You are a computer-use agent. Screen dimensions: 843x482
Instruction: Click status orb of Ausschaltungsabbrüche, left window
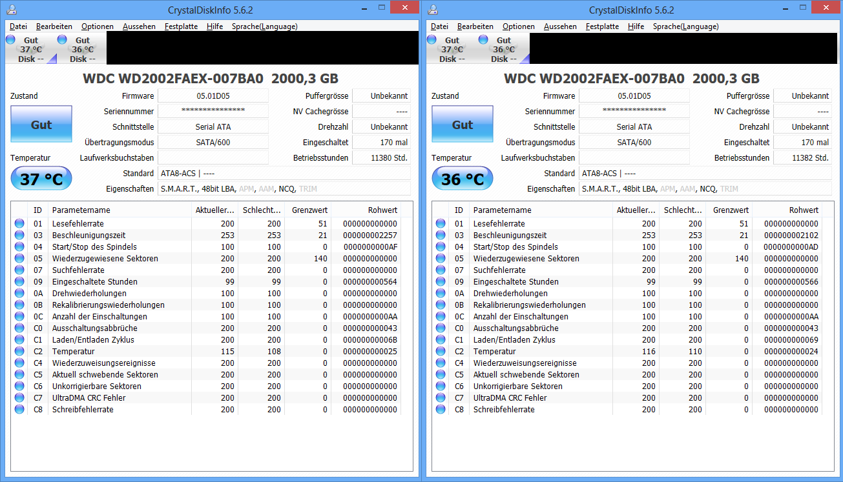(x=19, y=328)
